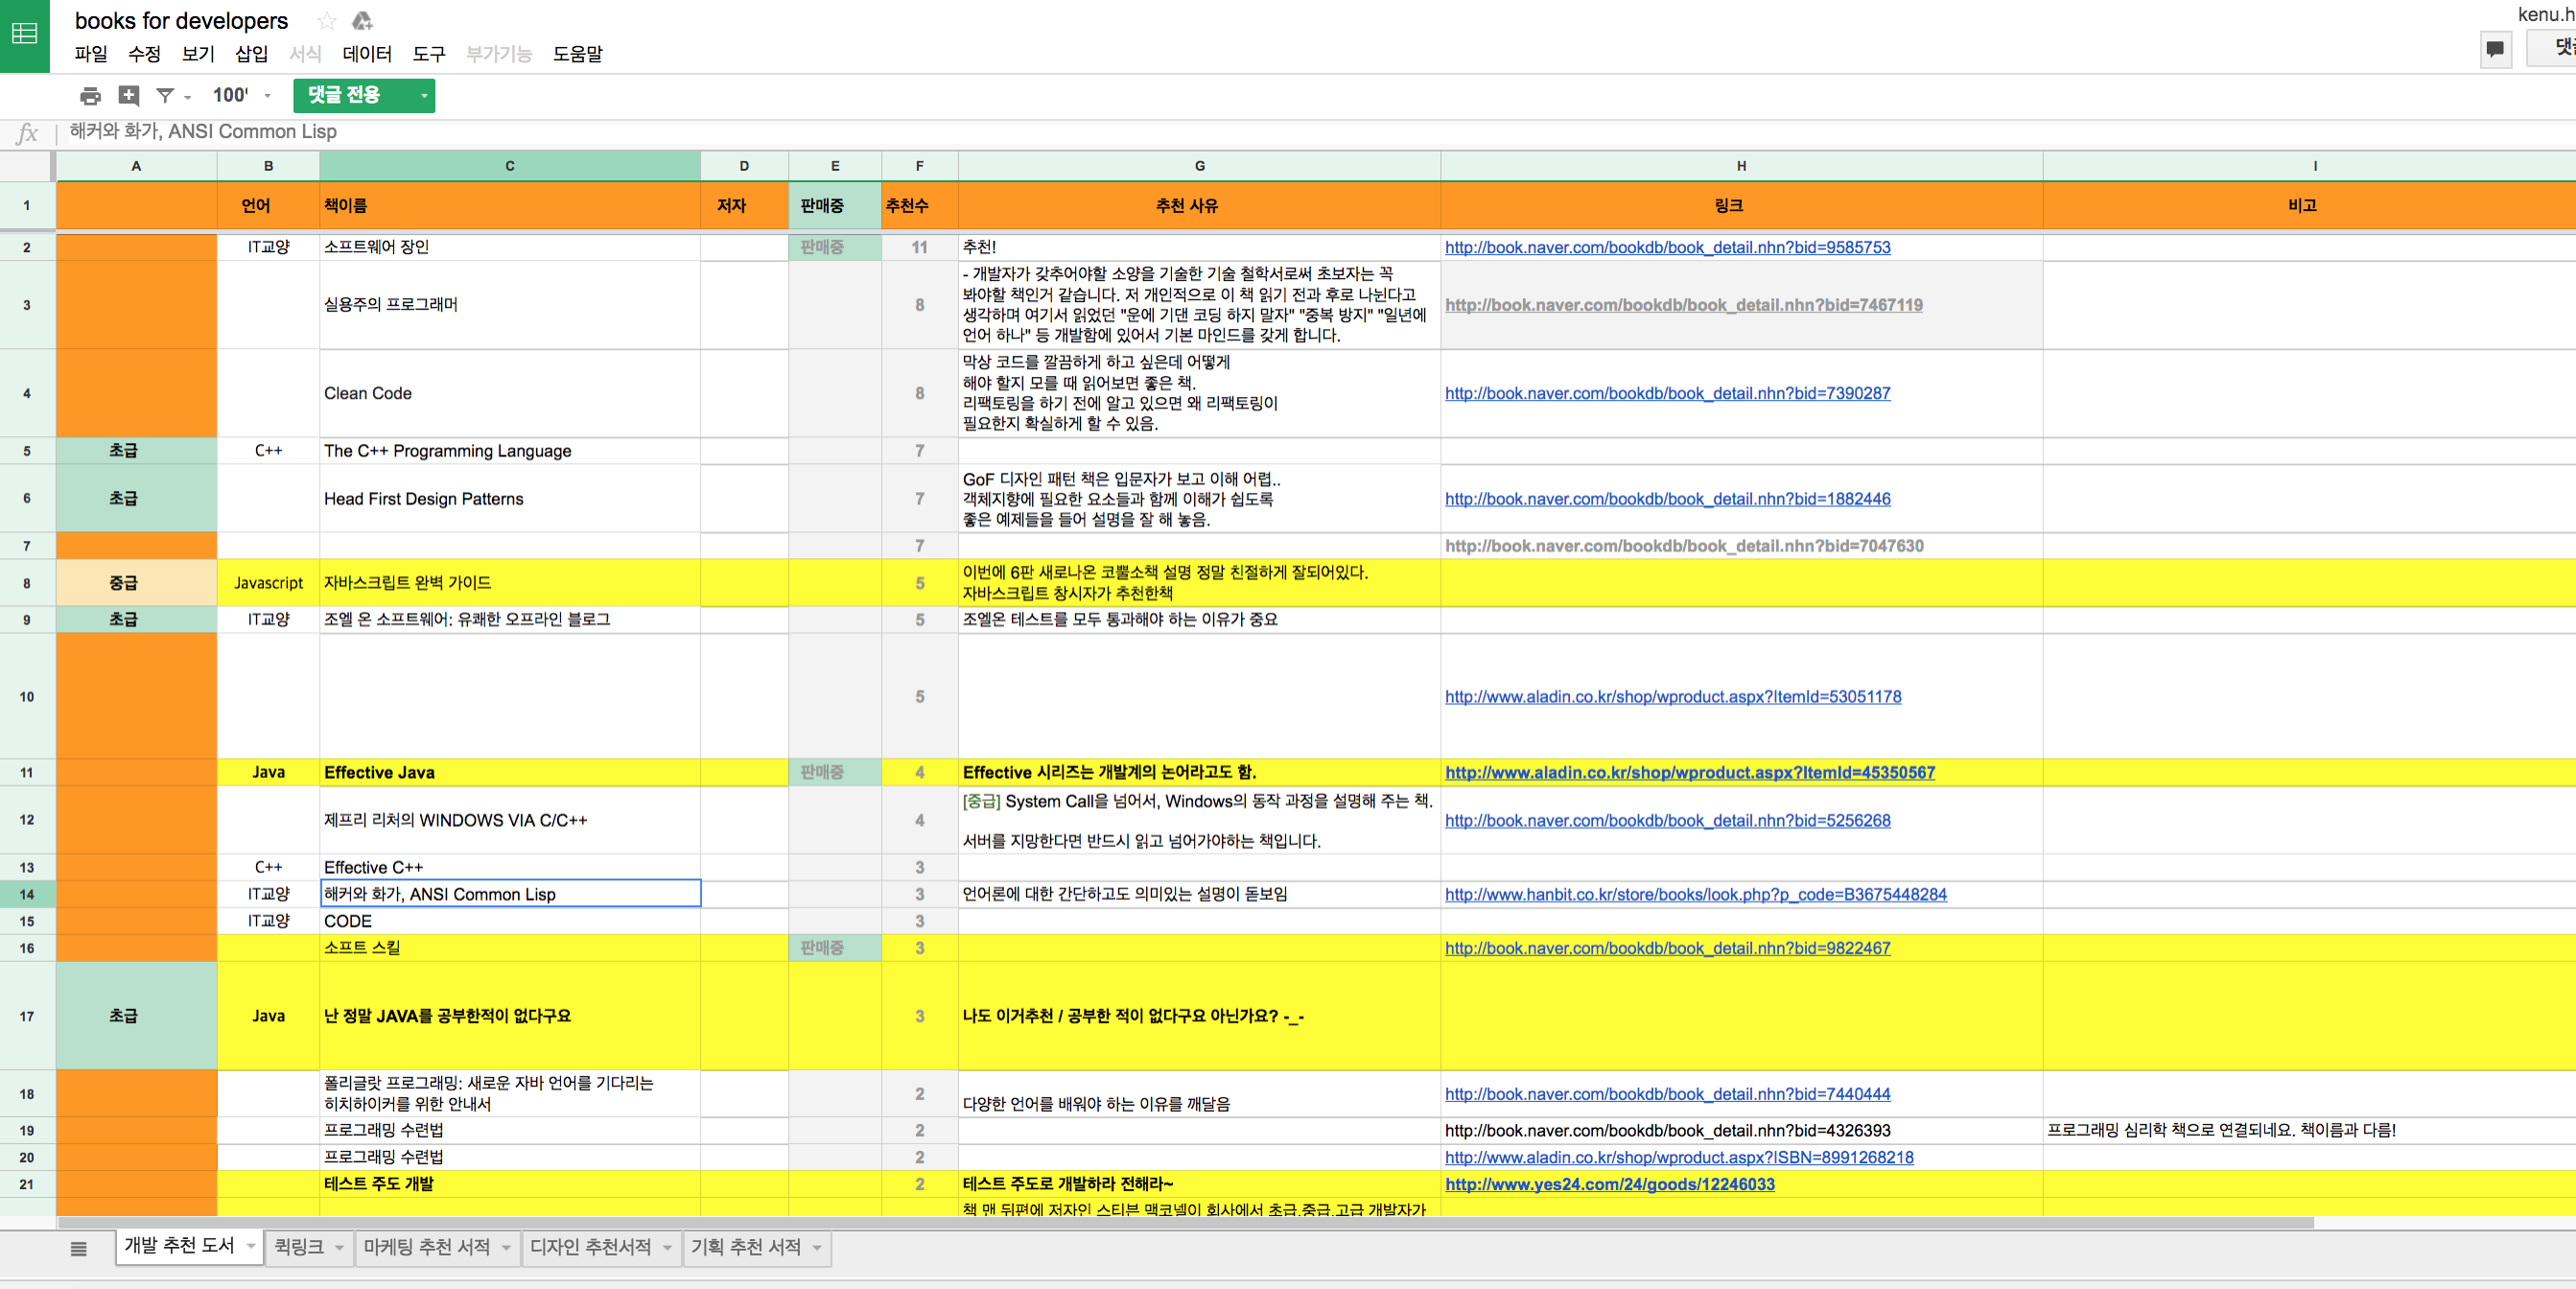Open the 개발 추천 도서 tab arrow menu
The image size is (2576, 1289).
click(x=251, y=1246)
